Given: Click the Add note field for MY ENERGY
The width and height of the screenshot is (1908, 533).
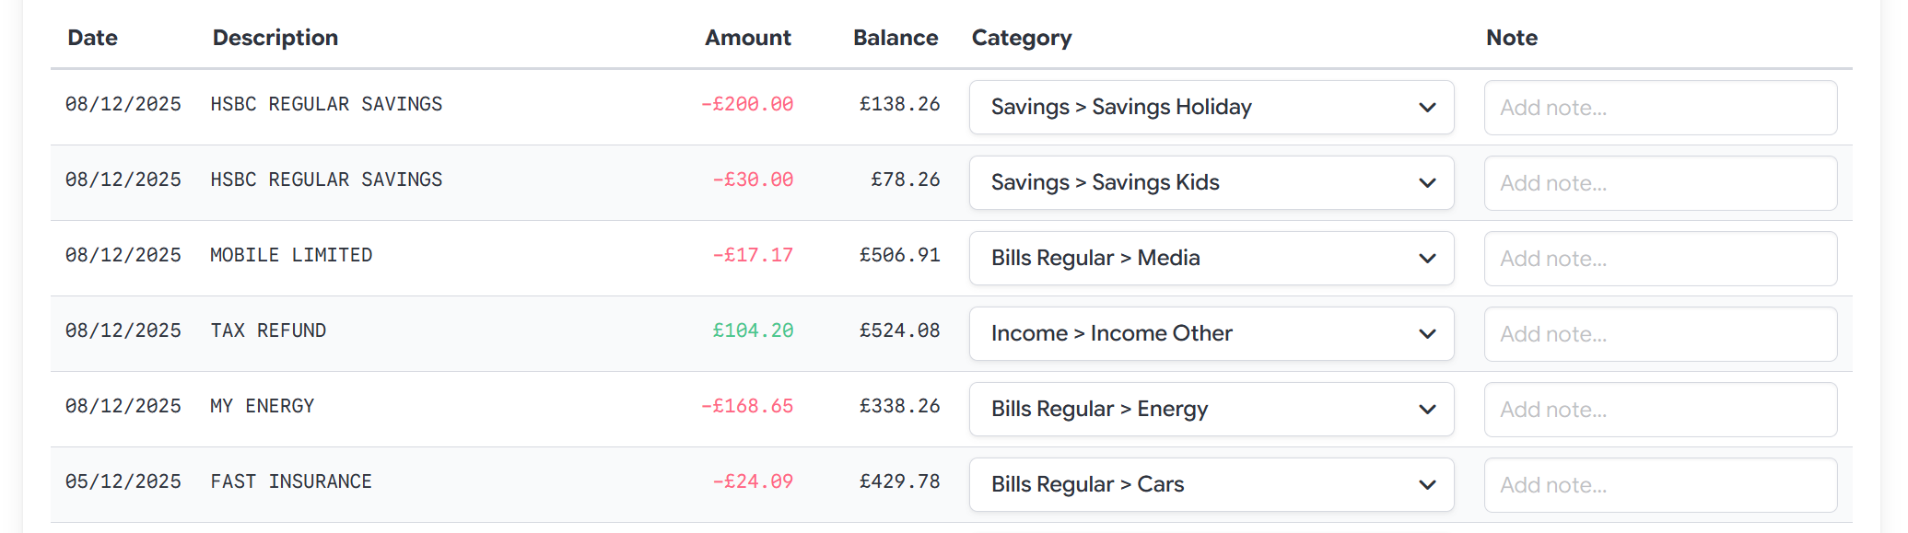Looking at the screenshot, I should pyautogui.click(x=1659, y=409).
